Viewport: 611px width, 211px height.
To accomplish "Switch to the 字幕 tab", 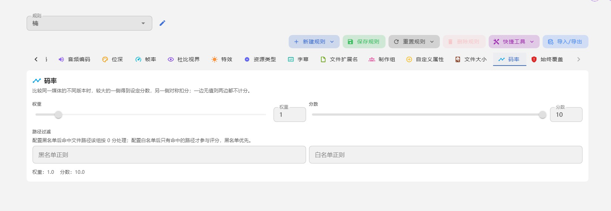I will coord(298,59).
